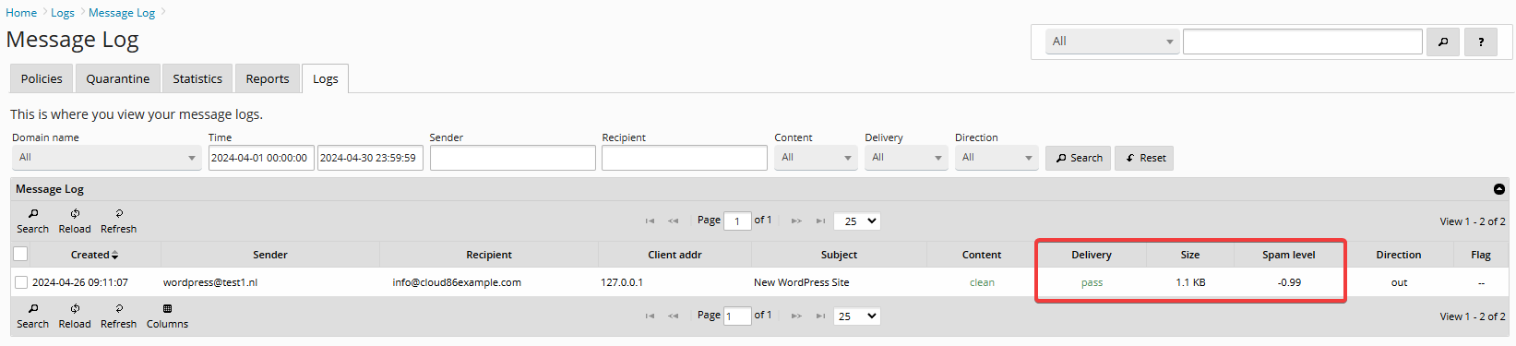Screen dimensions: 1516x346
Task: Sort by the Recipient column header
Action: pyautogui.click(x=489, y=255)
